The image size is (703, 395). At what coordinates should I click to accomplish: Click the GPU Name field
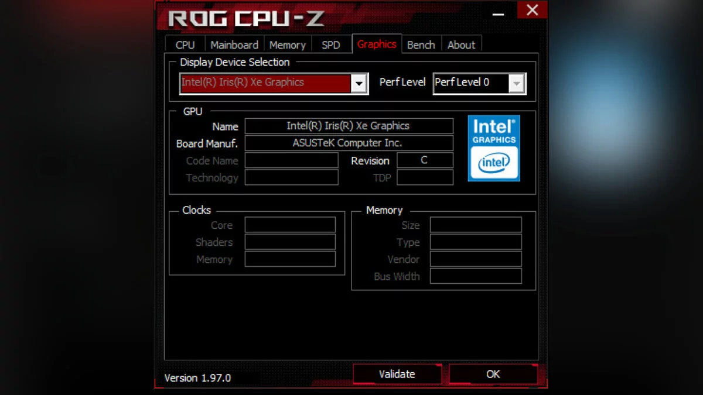[349, 126]
